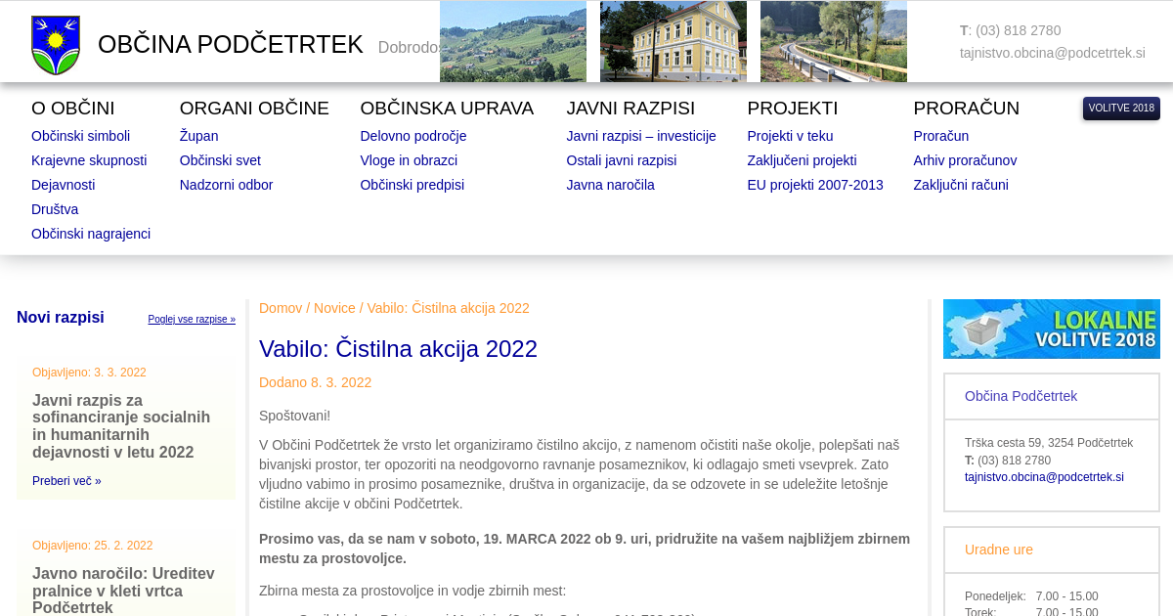Click Domov in the breadcrumb
The width and height of the screenshot is (1173, 616).
click(x=281, y=308)
